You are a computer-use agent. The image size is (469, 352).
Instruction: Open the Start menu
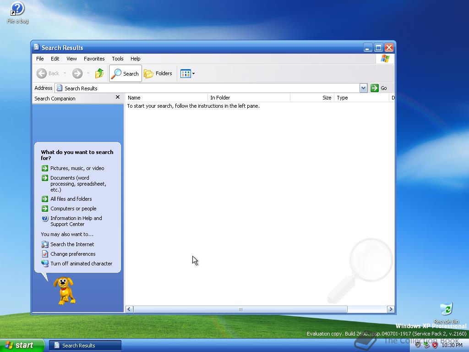click(22, 345)
